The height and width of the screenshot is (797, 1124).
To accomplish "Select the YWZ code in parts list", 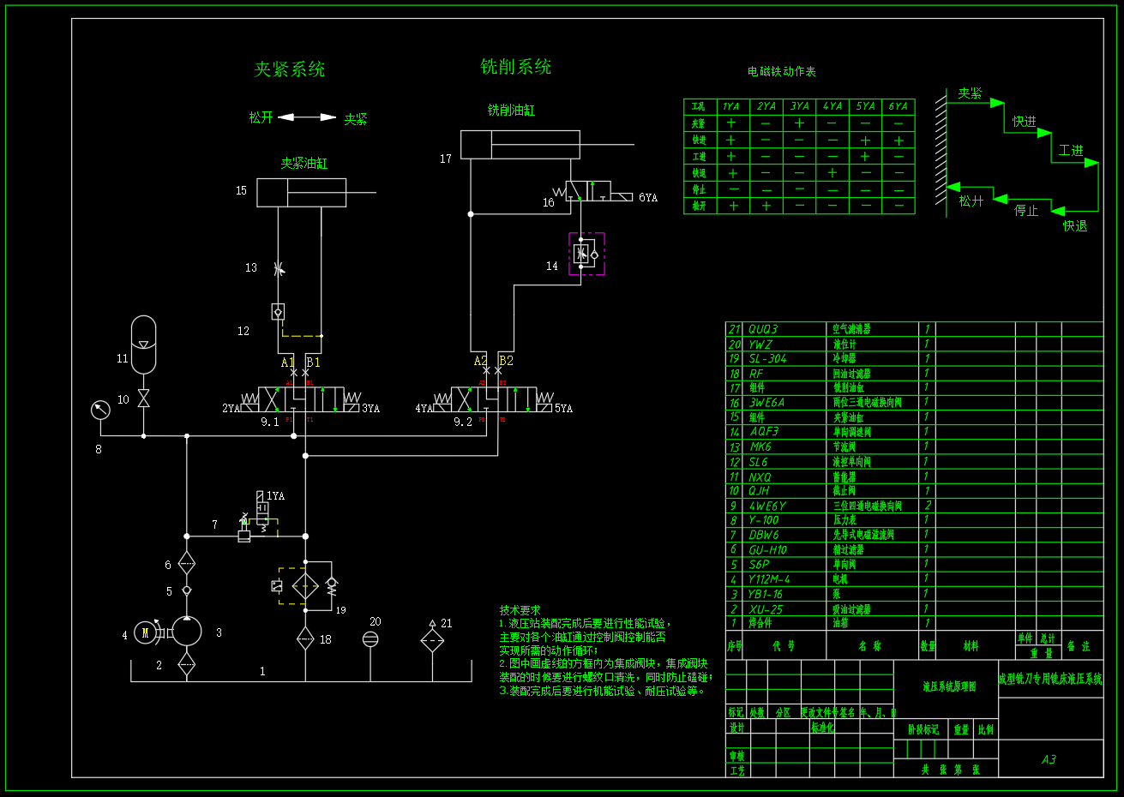I will tap(760, 345).
